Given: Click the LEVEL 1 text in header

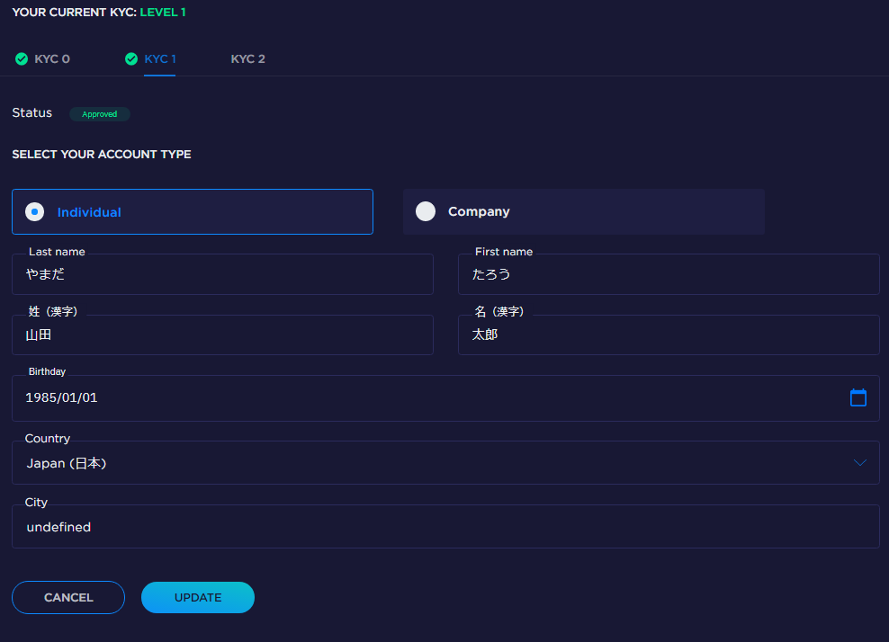Looking at the screenshot, I should click(x=163, y=12).
